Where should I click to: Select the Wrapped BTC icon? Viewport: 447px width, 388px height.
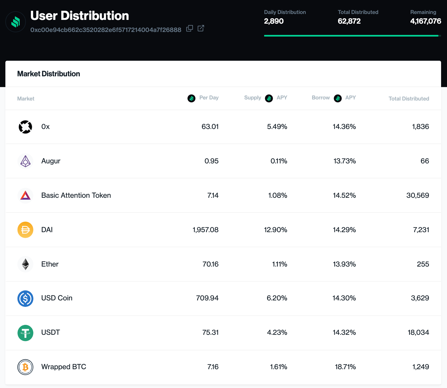click(25, 367)
